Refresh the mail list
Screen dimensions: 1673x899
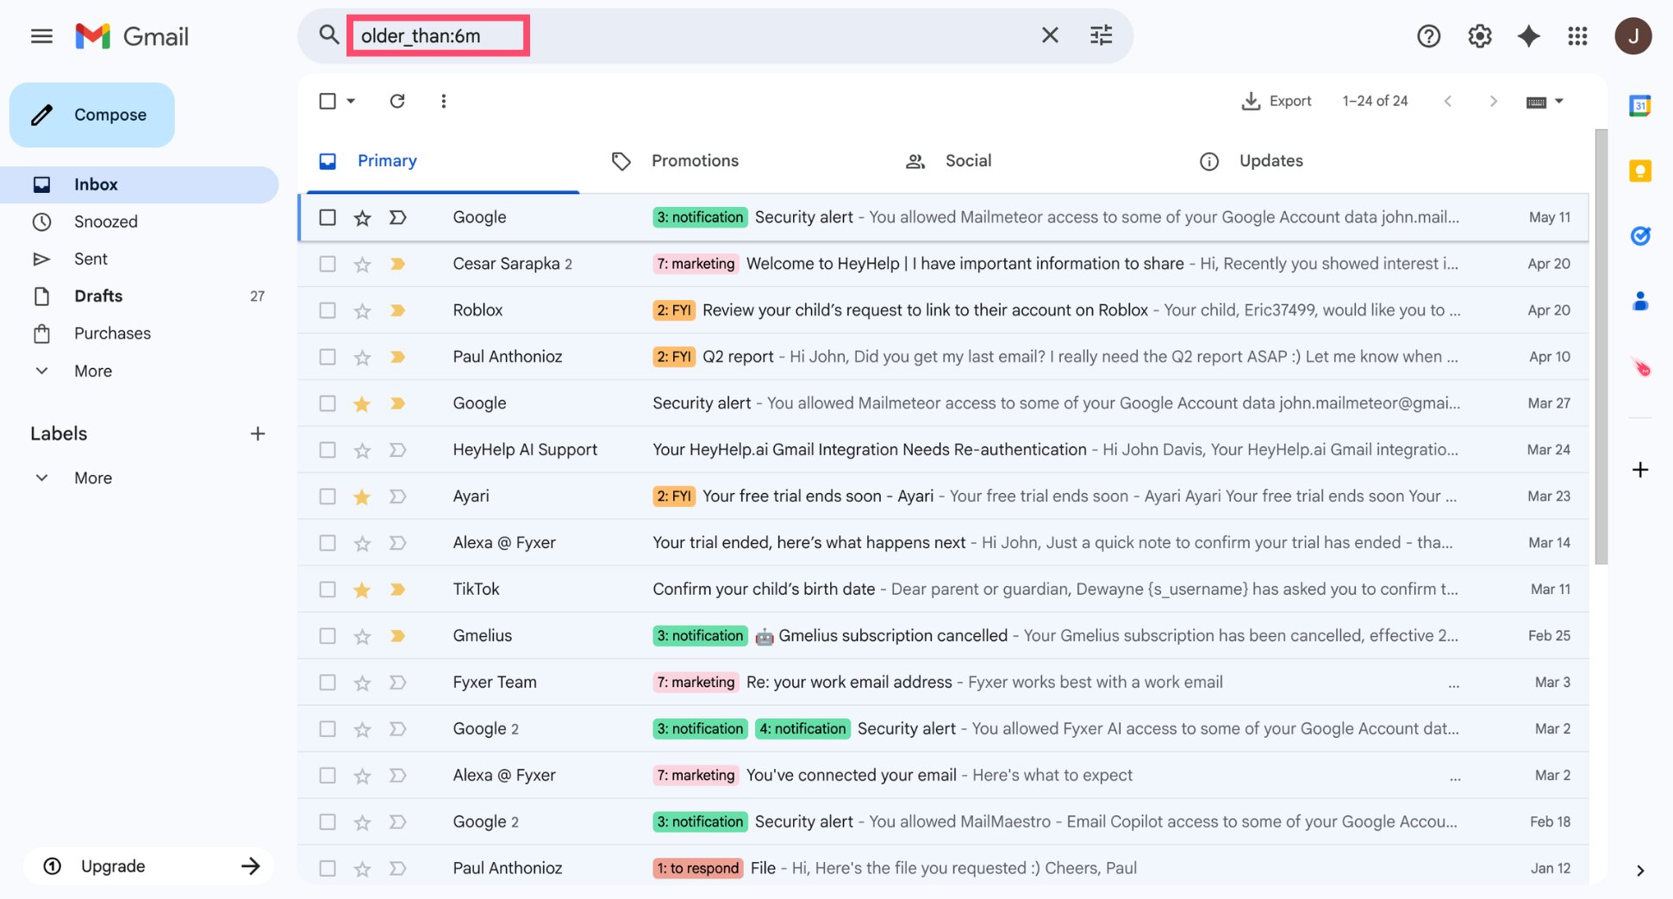[x=397, y=101]
